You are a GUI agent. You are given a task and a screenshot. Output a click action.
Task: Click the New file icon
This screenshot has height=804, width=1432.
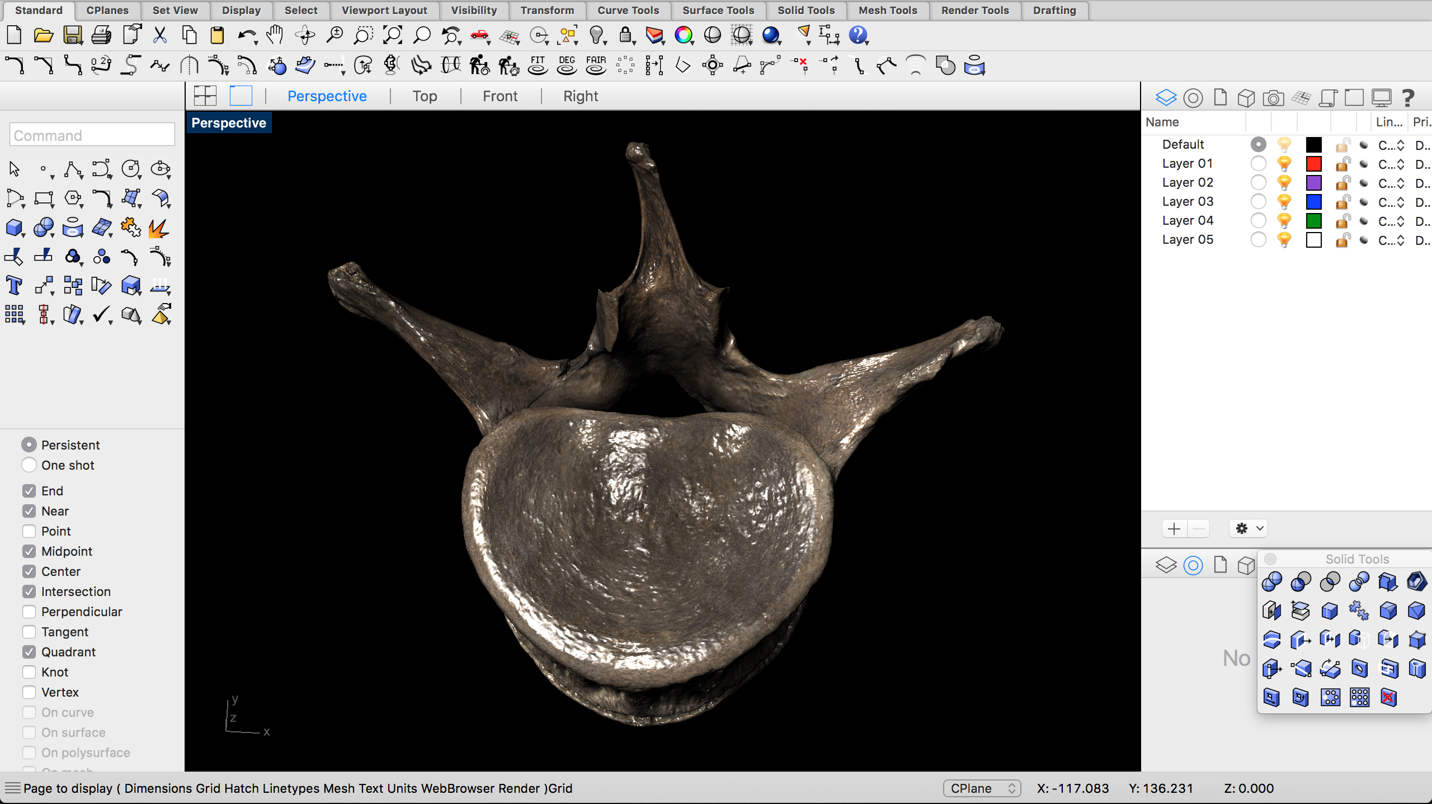[x=14, y=35]
